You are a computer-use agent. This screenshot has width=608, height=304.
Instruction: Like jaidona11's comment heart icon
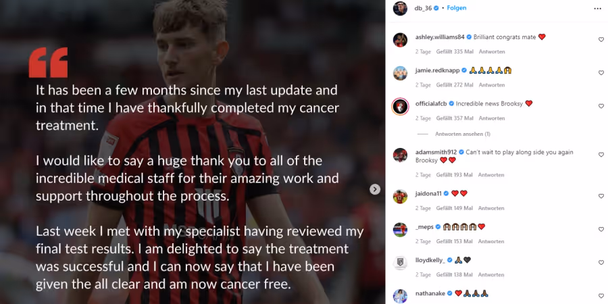601,196
